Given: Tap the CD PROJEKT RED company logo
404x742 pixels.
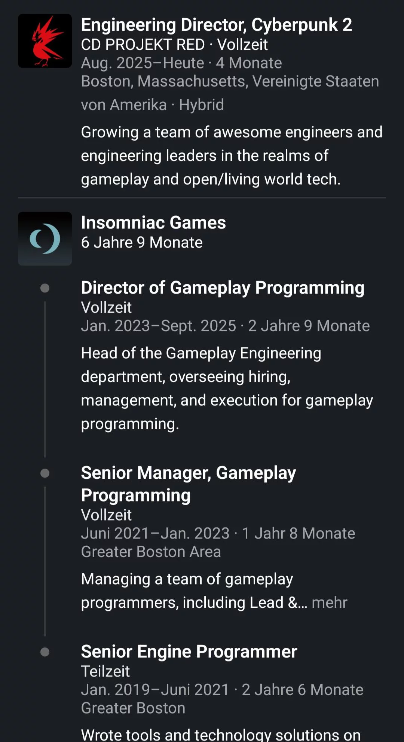Looking at the screenshot, I should point(45,41).
